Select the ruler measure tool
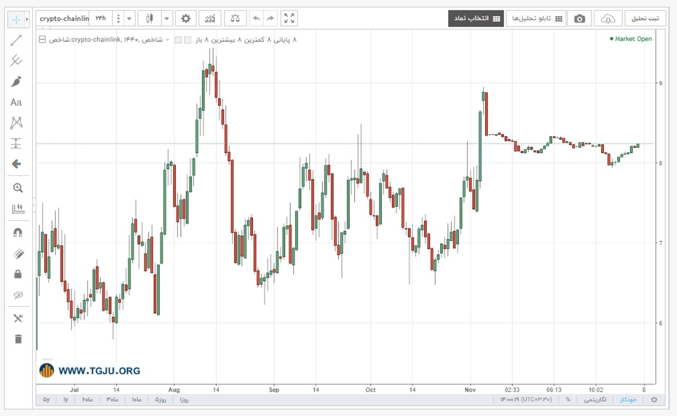Viewport: 677px width, 416px height. [18, 209]
